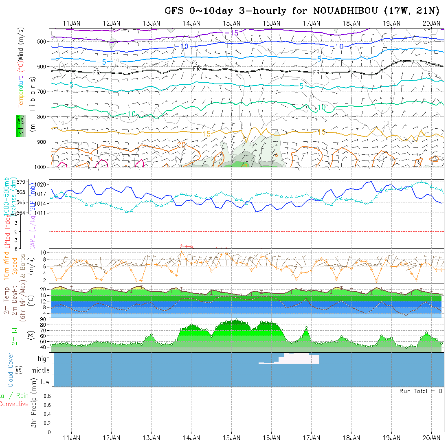This screenshot has height=448, width=448.
Task: Click the red Lifted Index axis label
Action: (x=7, y=230)
